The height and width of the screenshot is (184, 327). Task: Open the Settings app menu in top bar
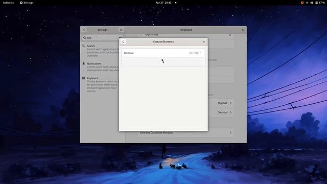[27, 3]
